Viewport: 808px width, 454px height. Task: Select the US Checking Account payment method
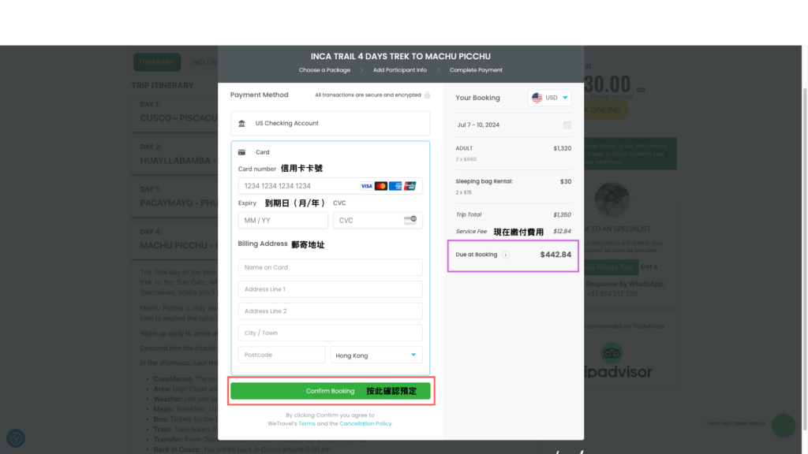click(x=331, y=124)
